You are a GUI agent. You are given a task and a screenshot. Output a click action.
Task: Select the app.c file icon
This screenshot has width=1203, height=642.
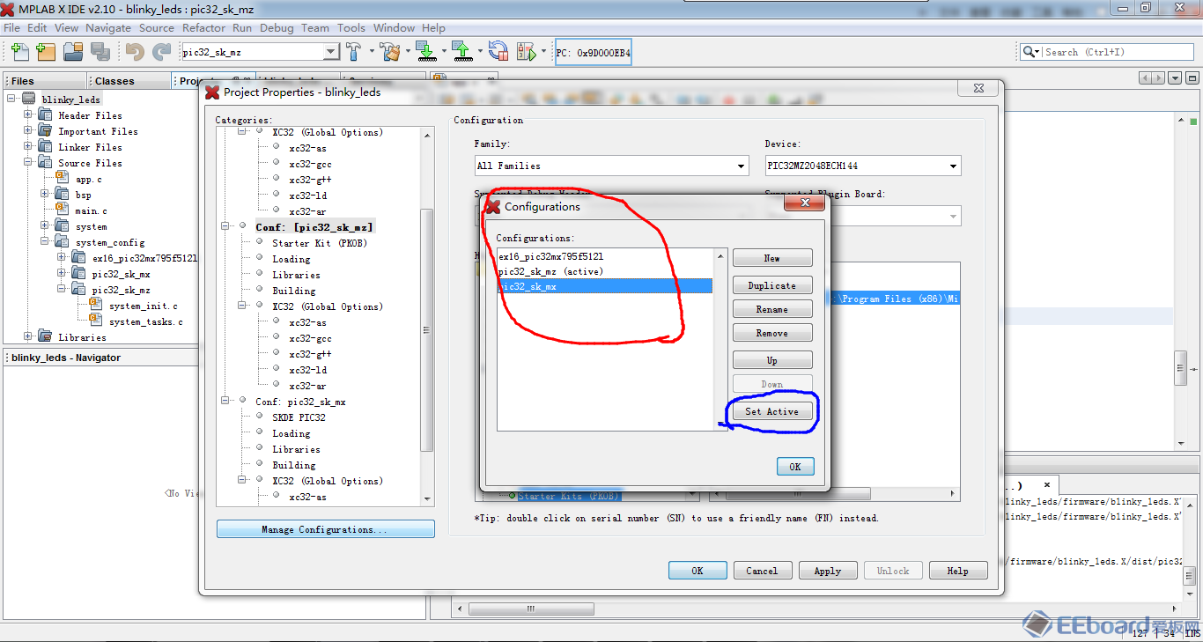[62, 179]
